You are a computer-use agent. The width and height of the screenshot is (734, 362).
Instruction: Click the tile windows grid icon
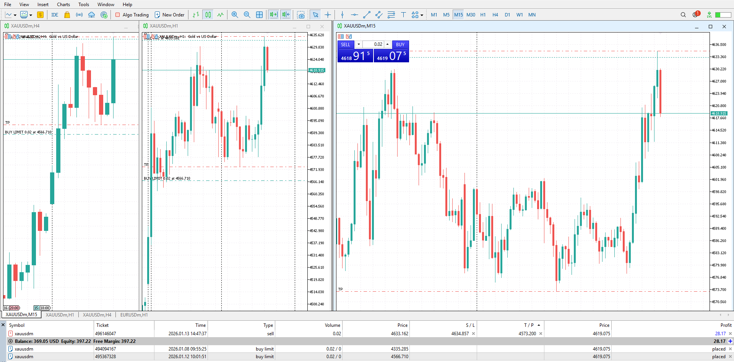click(x=259, y=15)
